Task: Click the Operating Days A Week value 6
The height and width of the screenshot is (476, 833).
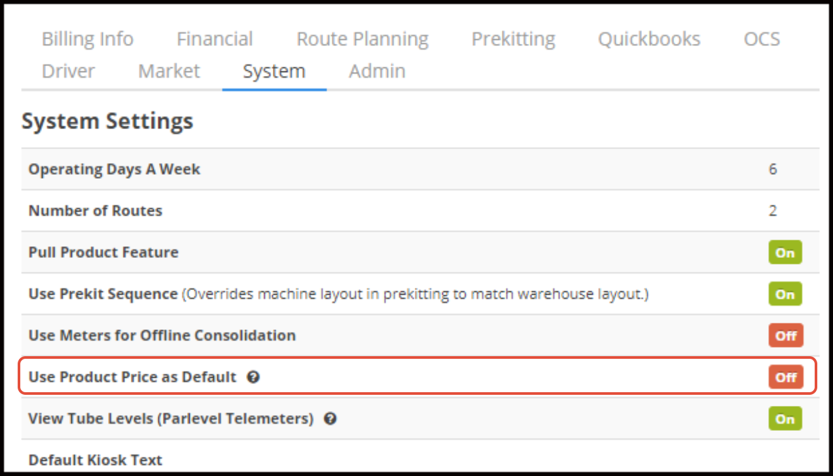Action: click(773, 169)
